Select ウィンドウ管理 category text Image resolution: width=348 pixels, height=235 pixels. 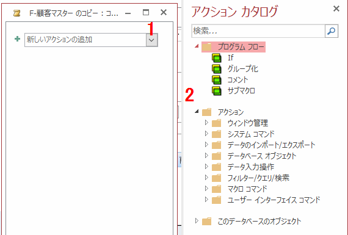[x=248, y=123]
